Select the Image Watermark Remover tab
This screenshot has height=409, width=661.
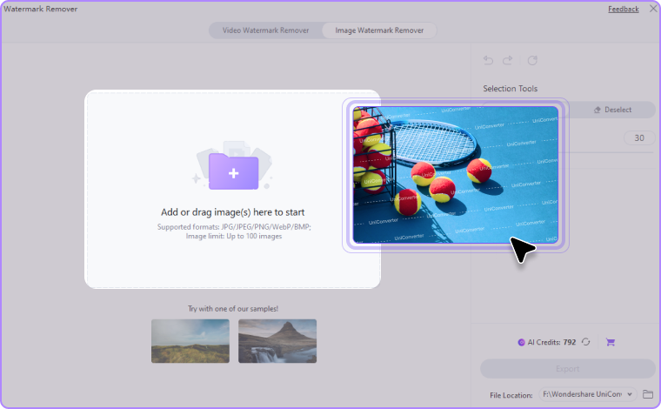tap(379, 30)
